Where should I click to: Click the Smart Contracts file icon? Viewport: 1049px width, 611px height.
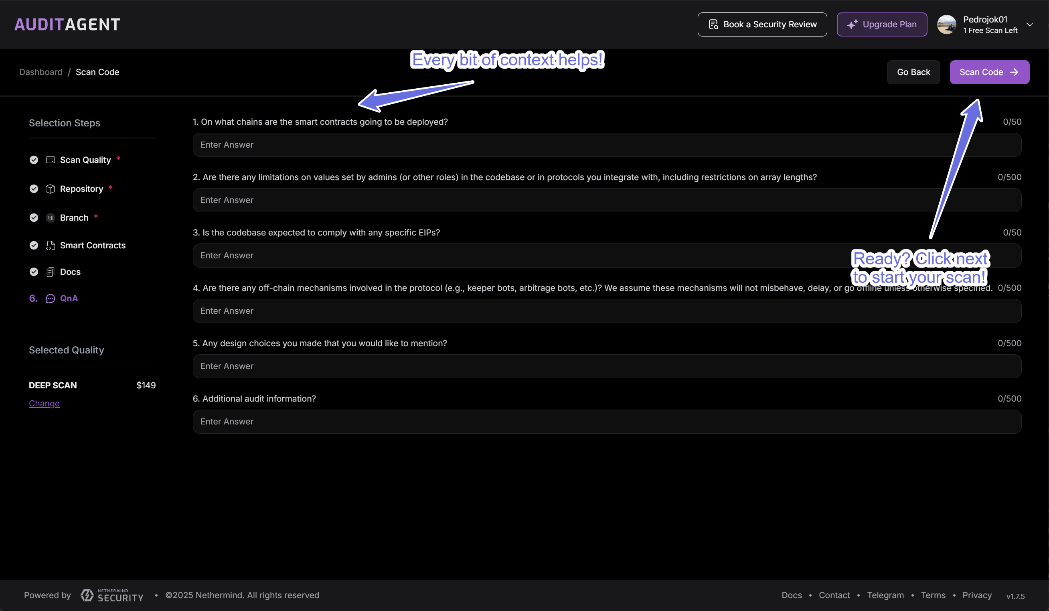click(51, 245)
